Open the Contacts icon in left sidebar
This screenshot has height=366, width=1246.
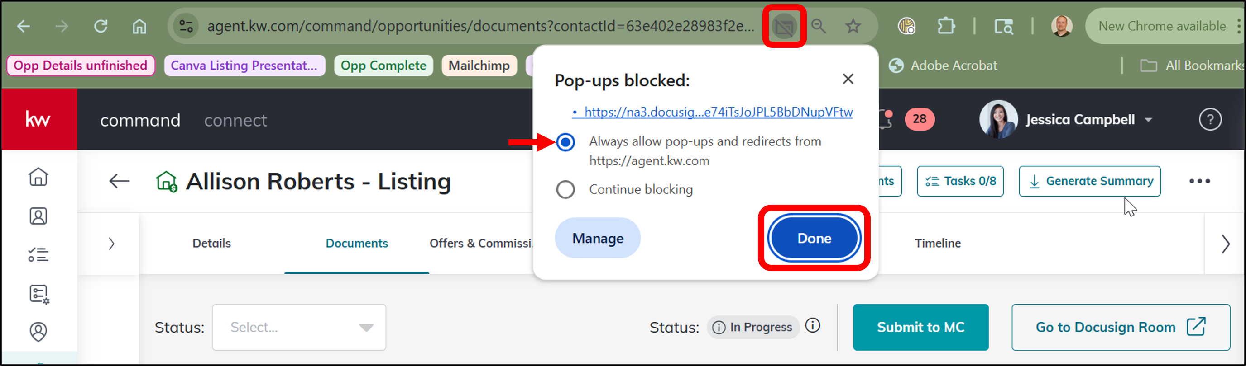click(38, 216)
